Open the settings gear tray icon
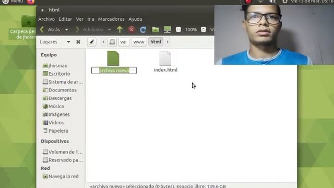 [285, 2]
